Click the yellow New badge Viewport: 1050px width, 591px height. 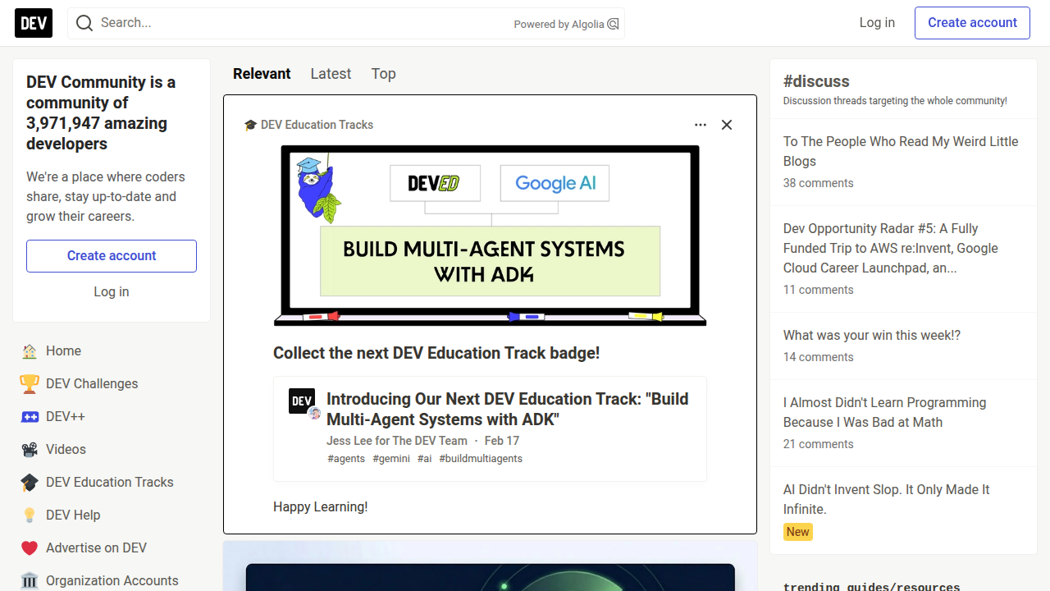coord(798,532)
